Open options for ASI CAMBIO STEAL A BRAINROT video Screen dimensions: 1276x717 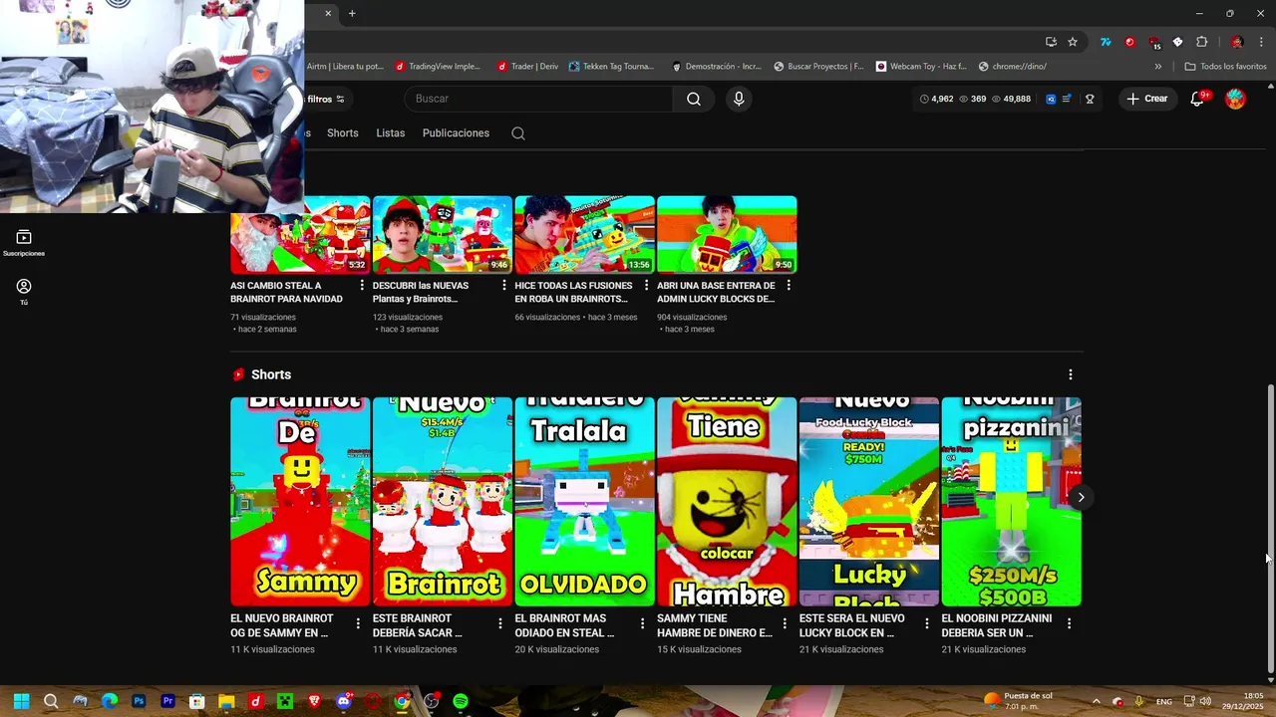click(361, 286)
